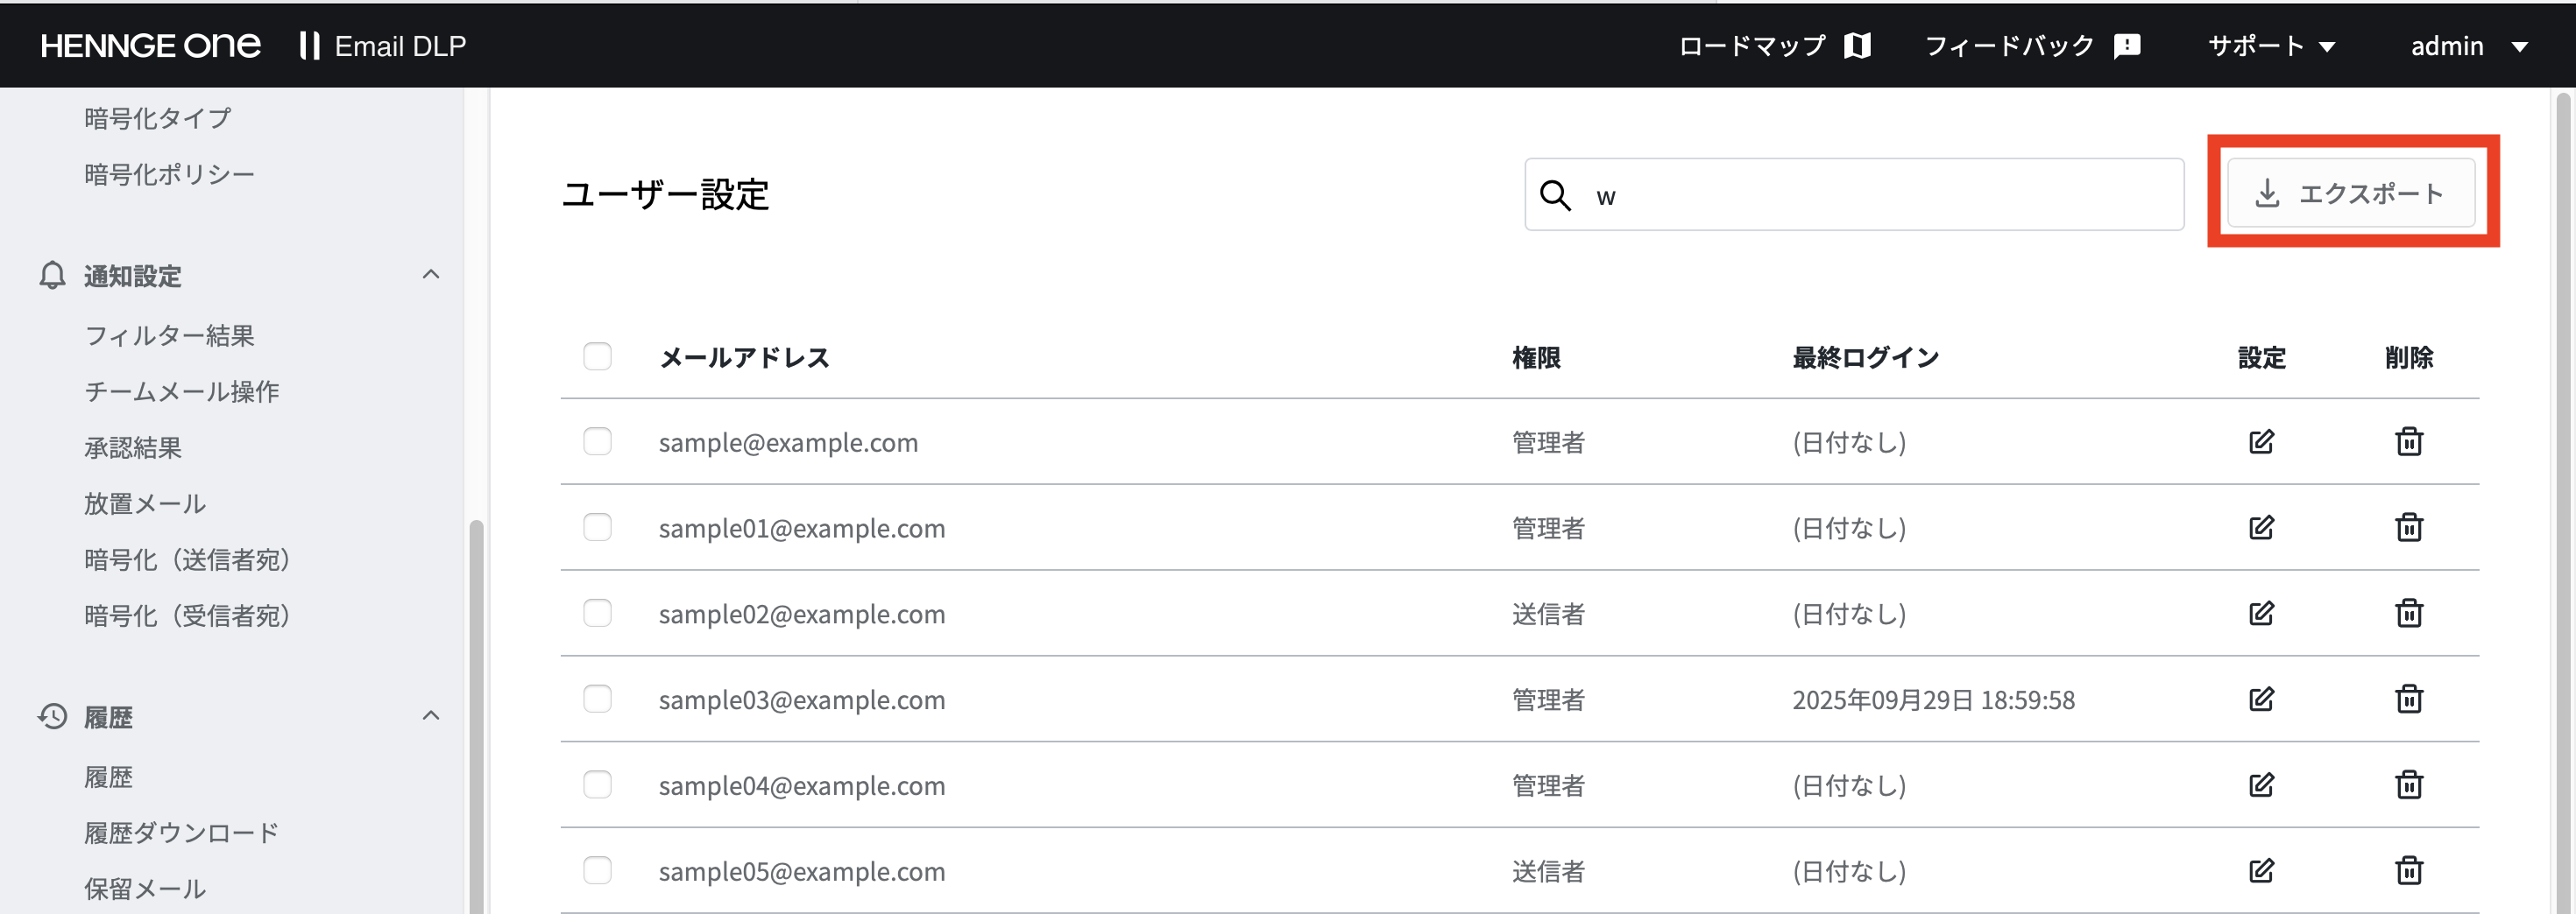The height and width of the screenshot is (914, 2576).
Task: Click the history clock icon beside 履歴
Action: point(52,716)
